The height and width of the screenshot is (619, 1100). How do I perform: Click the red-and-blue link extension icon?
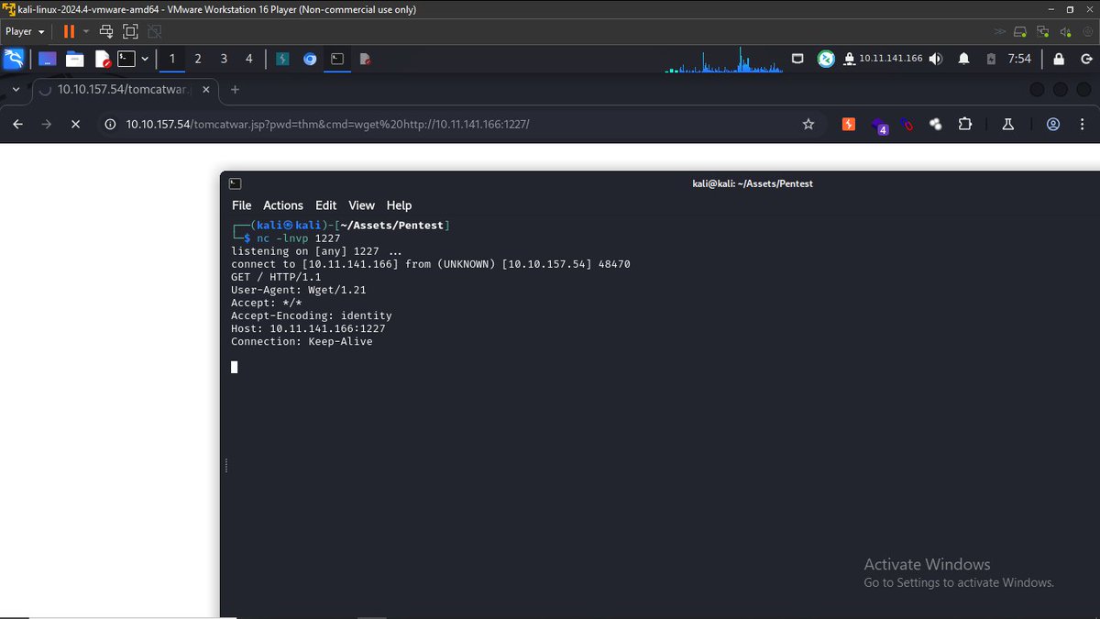907,124
